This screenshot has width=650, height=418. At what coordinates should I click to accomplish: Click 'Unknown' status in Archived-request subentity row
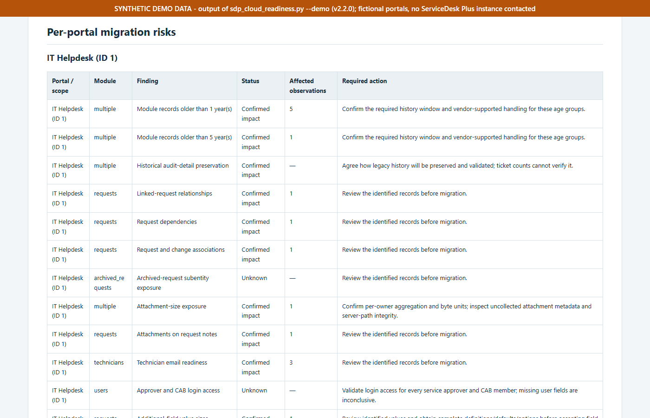pyautogui.click(x=254, y=278)
